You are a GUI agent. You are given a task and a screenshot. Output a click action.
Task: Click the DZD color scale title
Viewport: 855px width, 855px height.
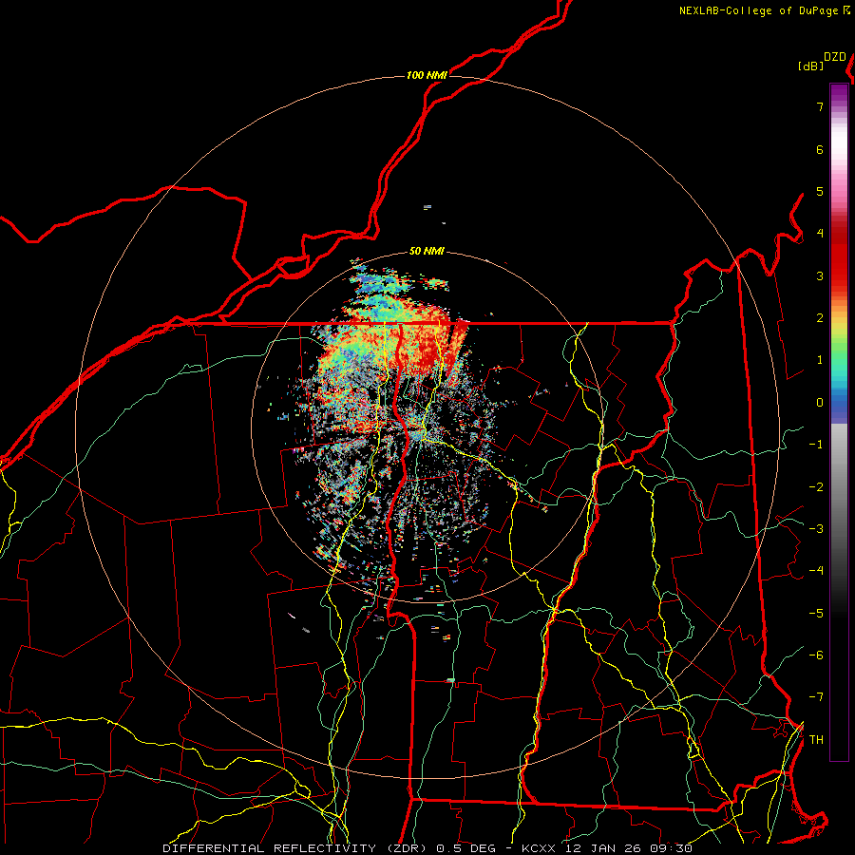coord(835,57)
